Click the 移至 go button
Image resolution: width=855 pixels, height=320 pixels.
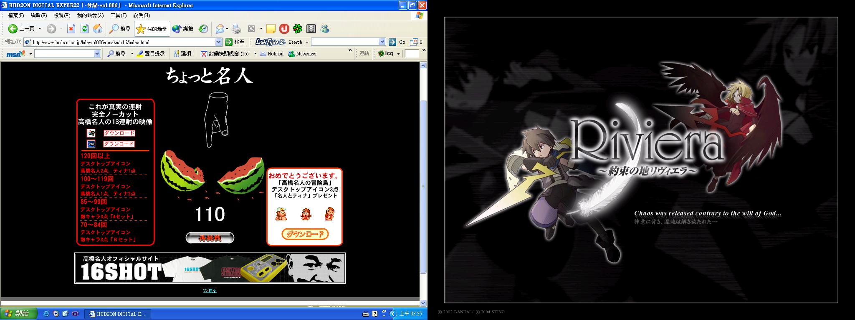click(x=235, y=42)
